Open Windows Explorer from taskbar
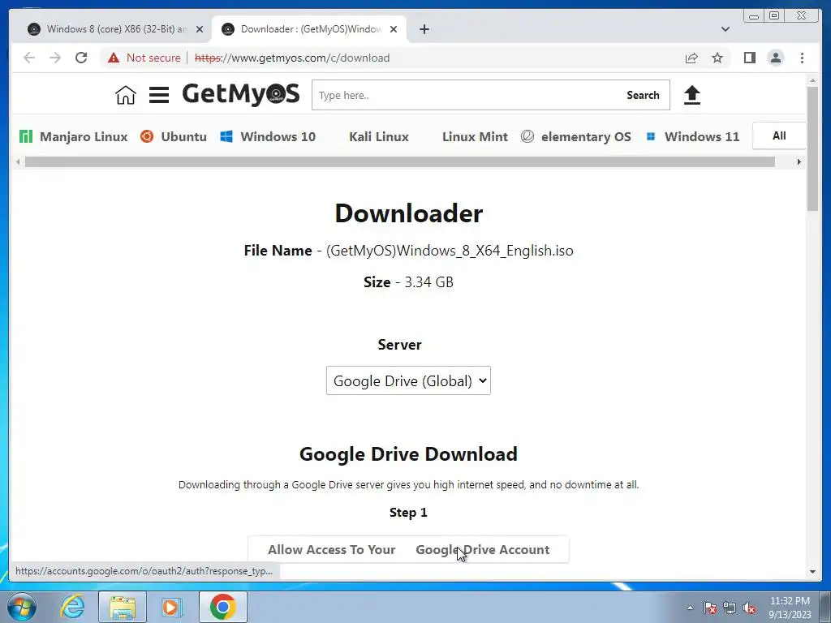The image size is (831, 623). pos(123,607)
